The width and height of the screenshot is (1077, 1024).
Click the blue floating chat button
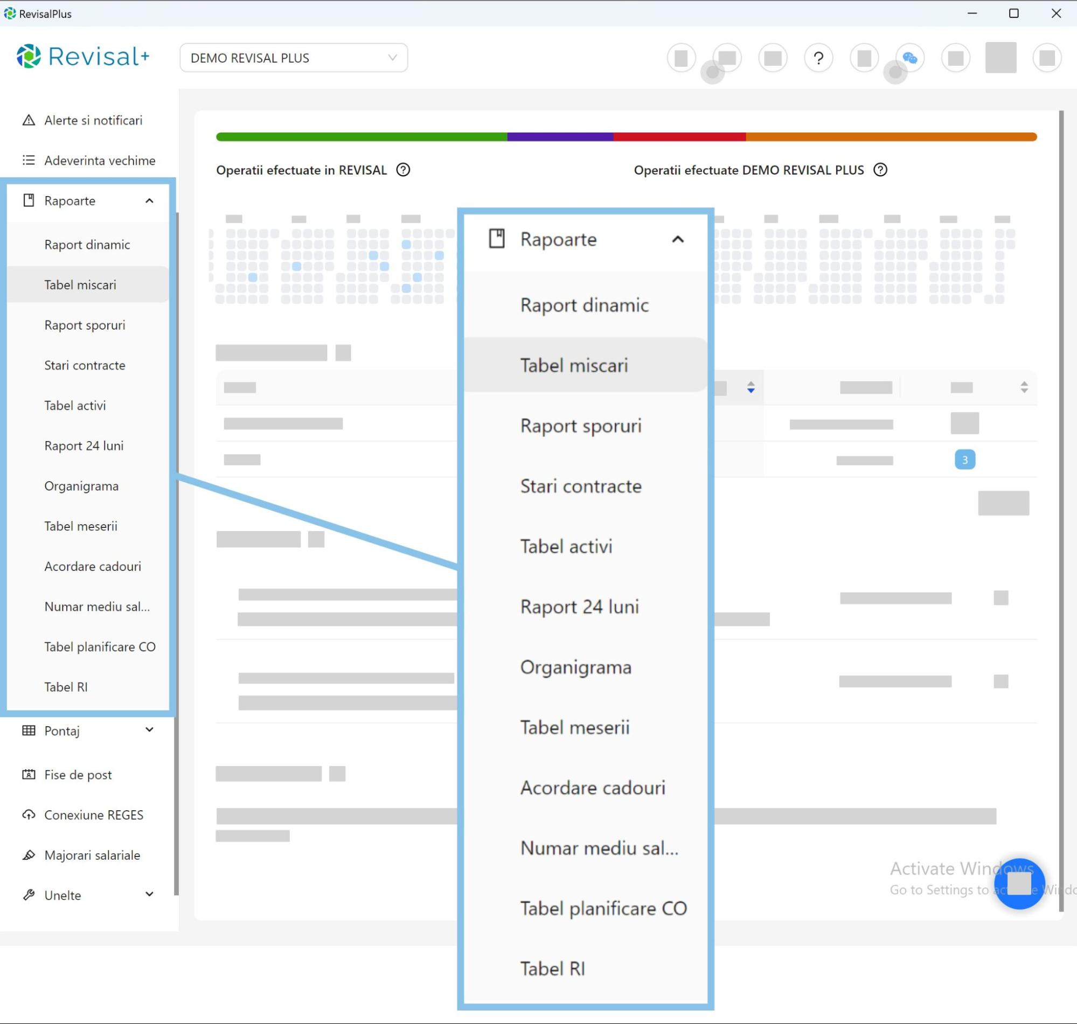1019,883
